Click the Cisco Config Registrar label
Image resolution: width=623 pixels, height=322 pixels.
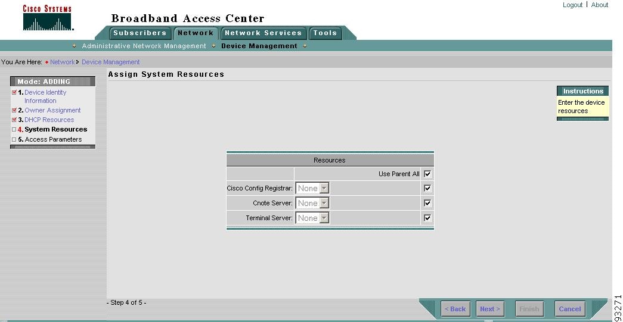pos(260,188)
